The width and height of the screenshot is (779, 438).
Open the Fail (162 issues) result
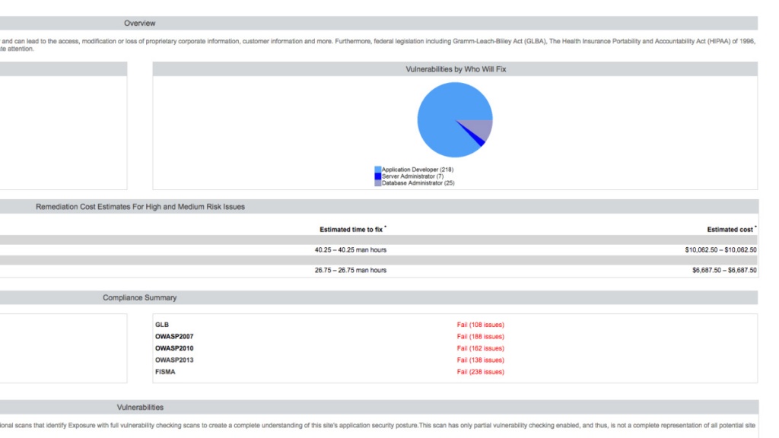coord(481,348)
